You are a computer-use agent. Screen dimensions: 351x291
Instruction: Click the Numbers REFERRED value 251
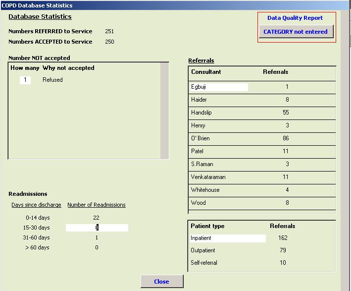click(x=109, y=31)
